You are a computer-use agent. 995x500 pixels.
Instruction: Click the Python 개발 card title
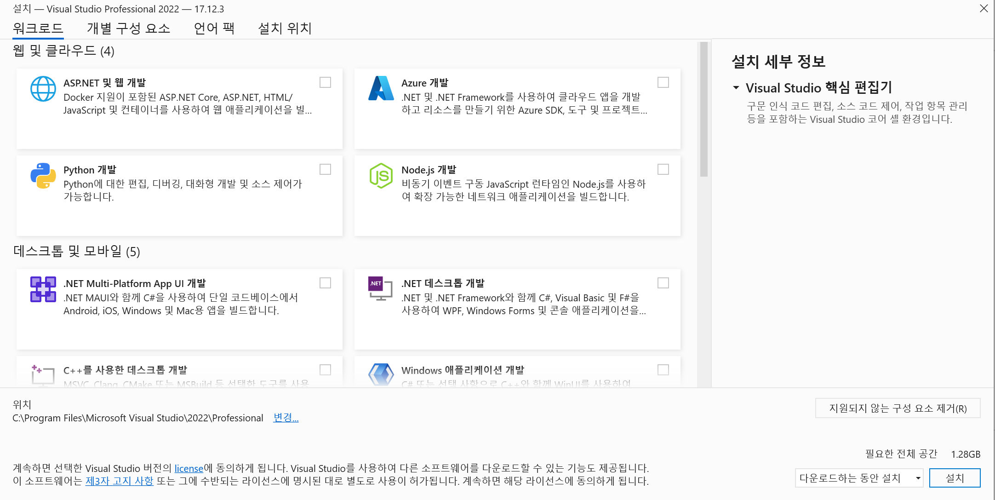click(x=90, y=170)
